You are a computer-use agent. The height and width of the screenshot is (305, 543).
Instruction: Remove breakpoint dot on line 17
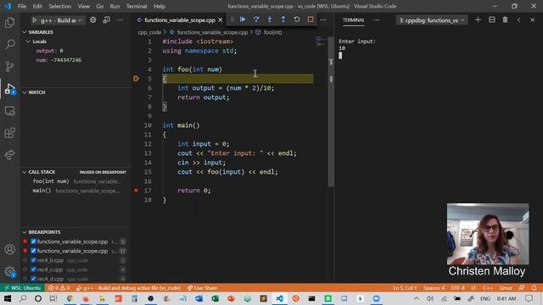point(136,190)
